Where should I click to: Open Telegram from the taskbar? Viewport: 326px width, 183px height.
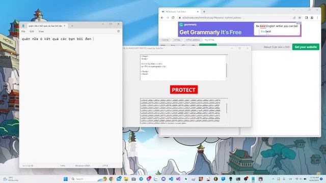coord(141,179)
